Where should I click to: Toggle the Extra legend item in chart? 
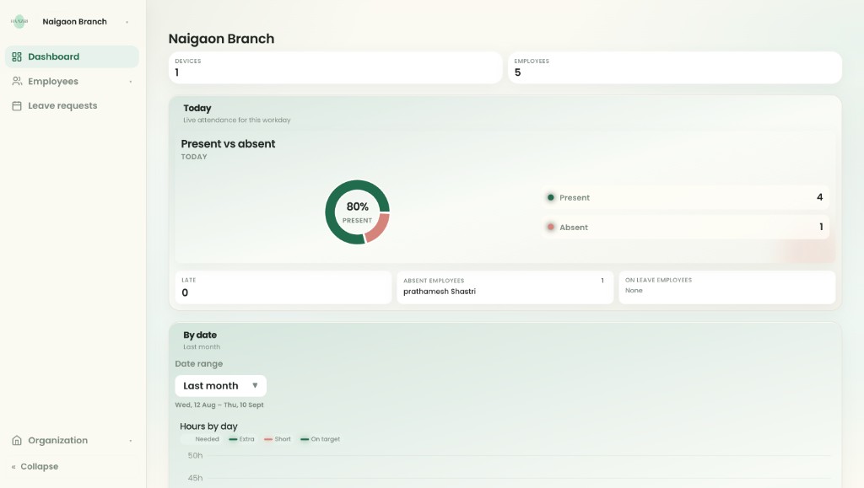pyautogui.click(x=241, y=439)
